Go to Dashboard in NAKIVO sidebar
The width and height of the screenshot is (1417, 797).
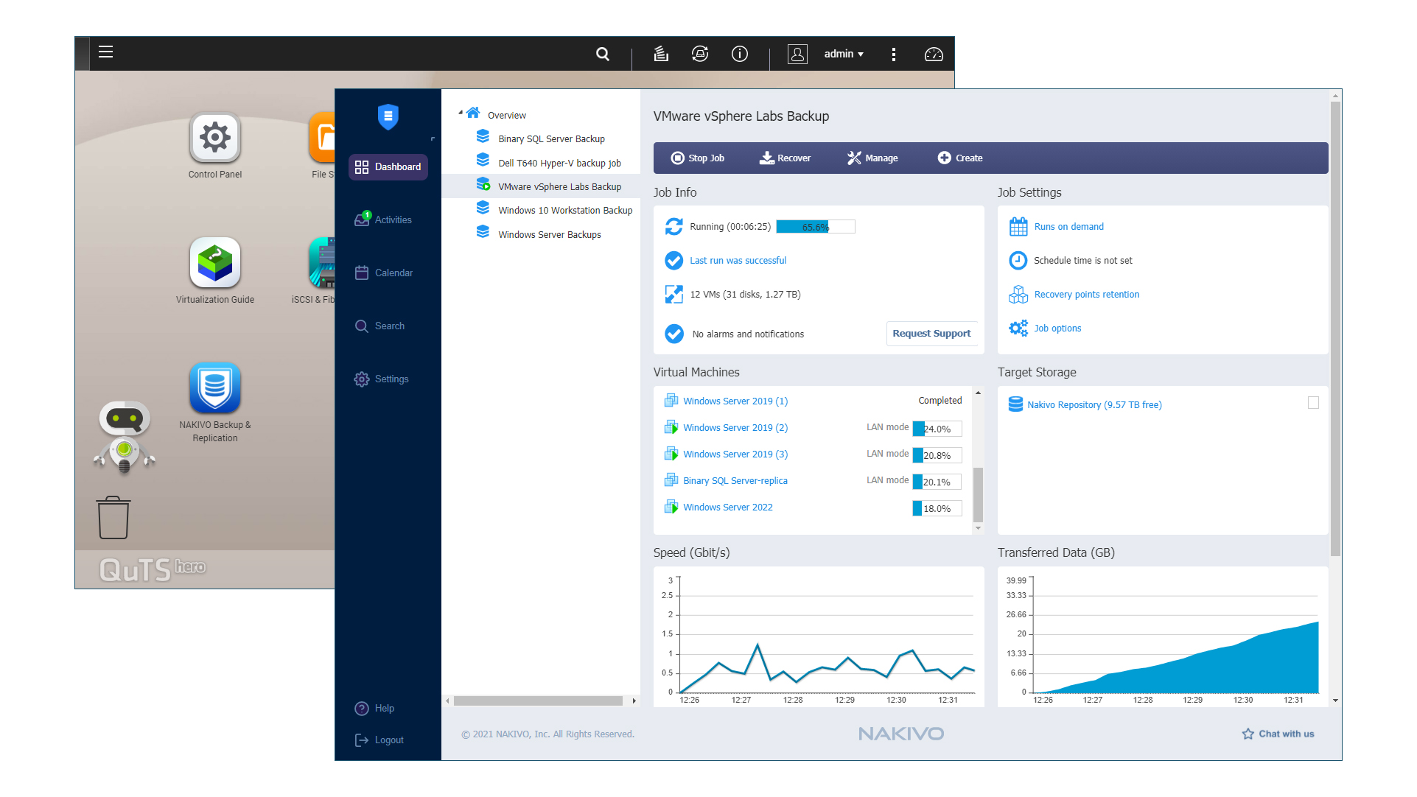pos(388,167)
